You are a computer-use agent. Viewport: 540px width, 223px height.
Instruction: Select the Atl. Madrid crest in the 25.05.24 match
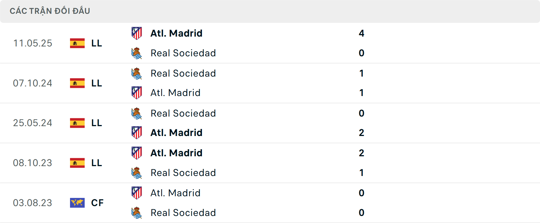pos(137,132)
